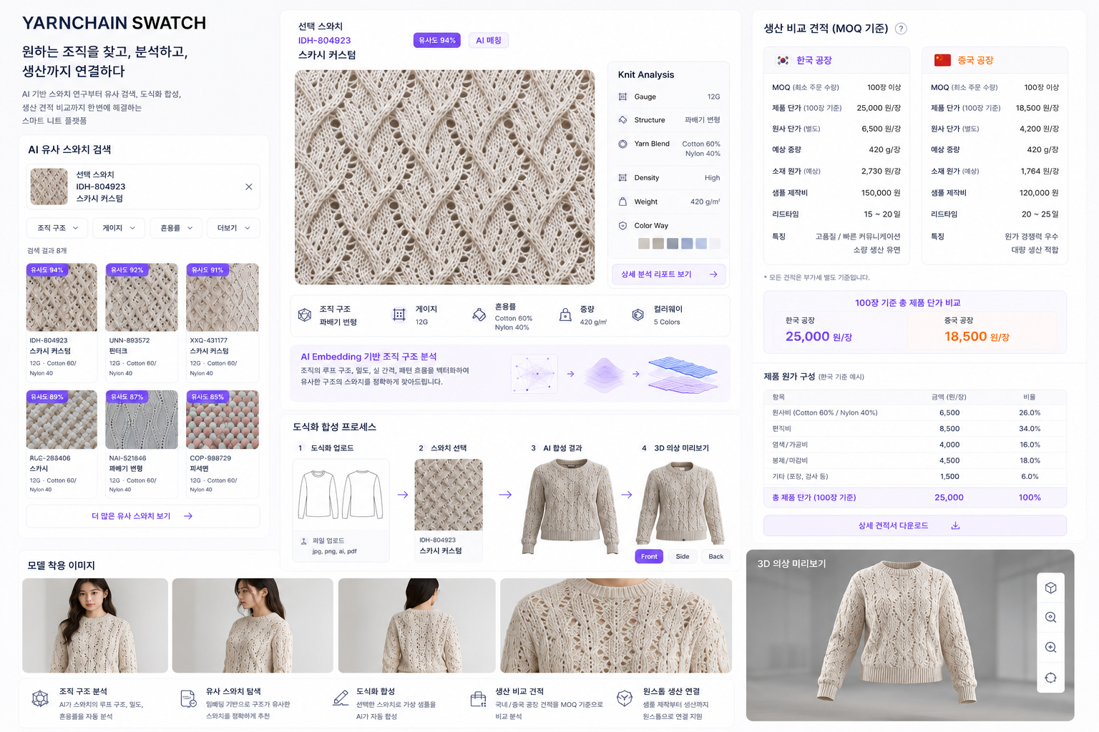Select the 한국 공장 quote card header
This screenshot has height=732, width=1099.
836,60
